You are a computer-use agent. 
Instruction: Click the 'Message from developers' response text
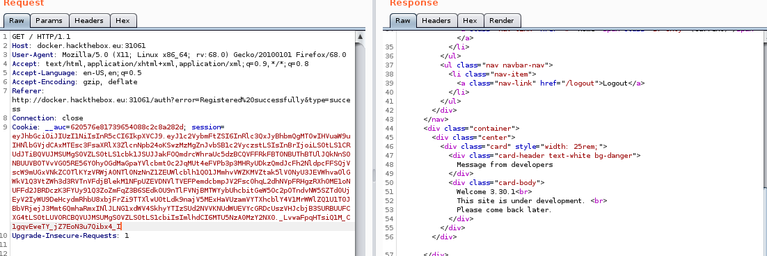[505, 165]
